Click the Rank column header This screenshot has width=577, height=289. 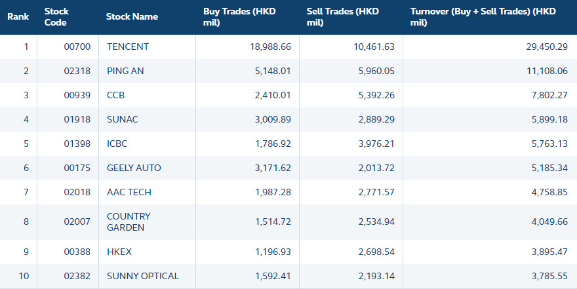pyautogui.click(x=18, y=17)
